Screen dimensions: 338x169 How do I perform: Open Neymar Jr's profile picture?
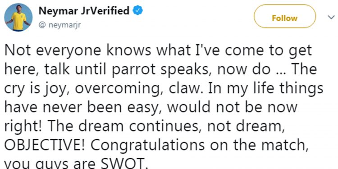point(18,18)
